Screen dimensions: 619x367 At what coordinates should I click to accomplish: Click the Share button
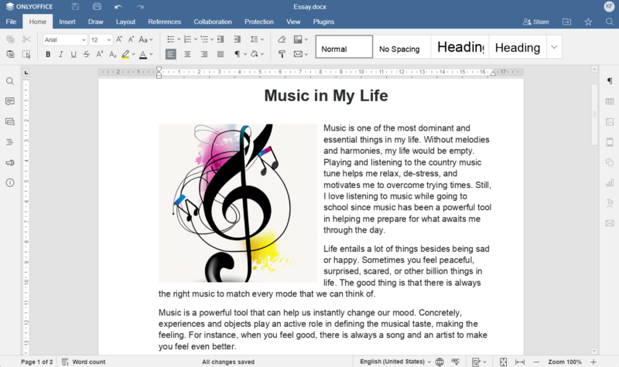coord(535,22)
